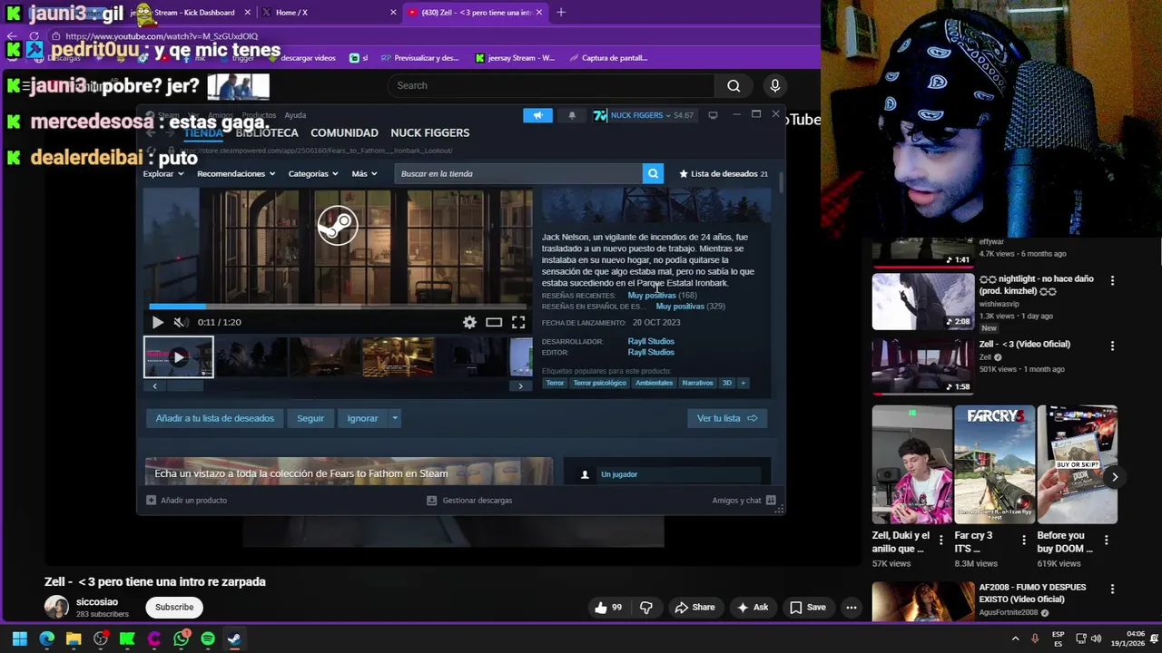Expand dropdown arrow next to Ignorar
Screen dimensions: 1162x653
tap(395, 418)
